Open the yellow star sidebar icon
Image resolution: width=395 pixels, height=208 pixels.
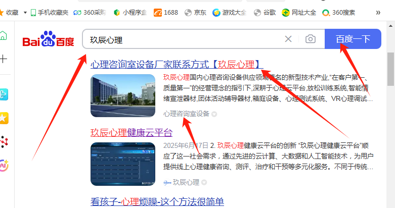(x=4, y=118)
